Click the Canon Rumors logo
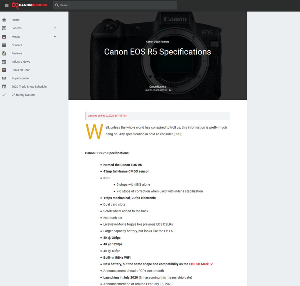Image resolution: width=300 pixels, height=286 pixels. pos(29,5)
